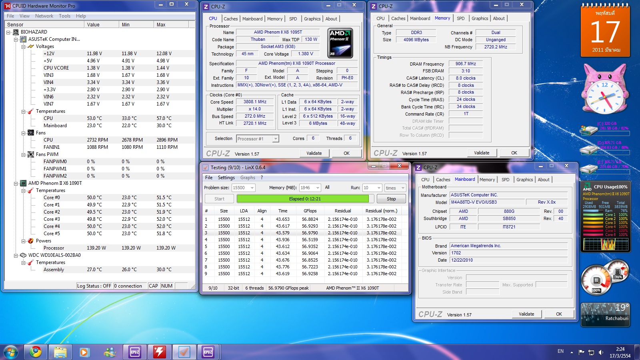Click the HWMonitor Pro title bar icon
This screenshot has width=640, height=360.
(7, 6)
